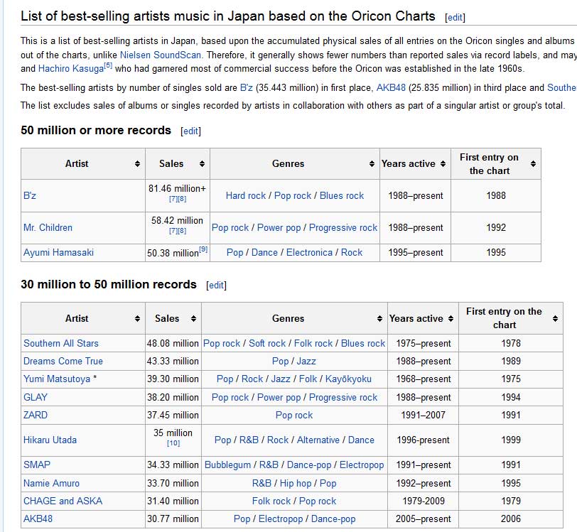Open CHAGE and ASKA artist link
577x532 pixels.
(x=63, y=501)
